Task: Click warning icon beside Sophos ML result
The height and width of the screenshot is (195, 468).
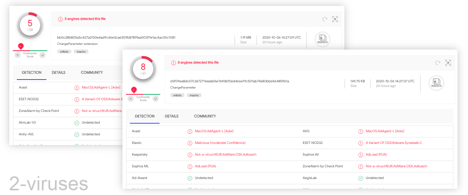Action: coord(190,167)
